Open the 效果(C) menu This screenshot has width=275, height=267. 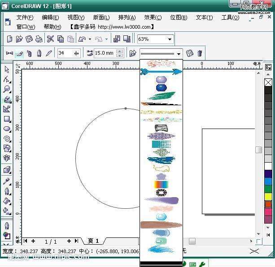(x=153, y=17)
